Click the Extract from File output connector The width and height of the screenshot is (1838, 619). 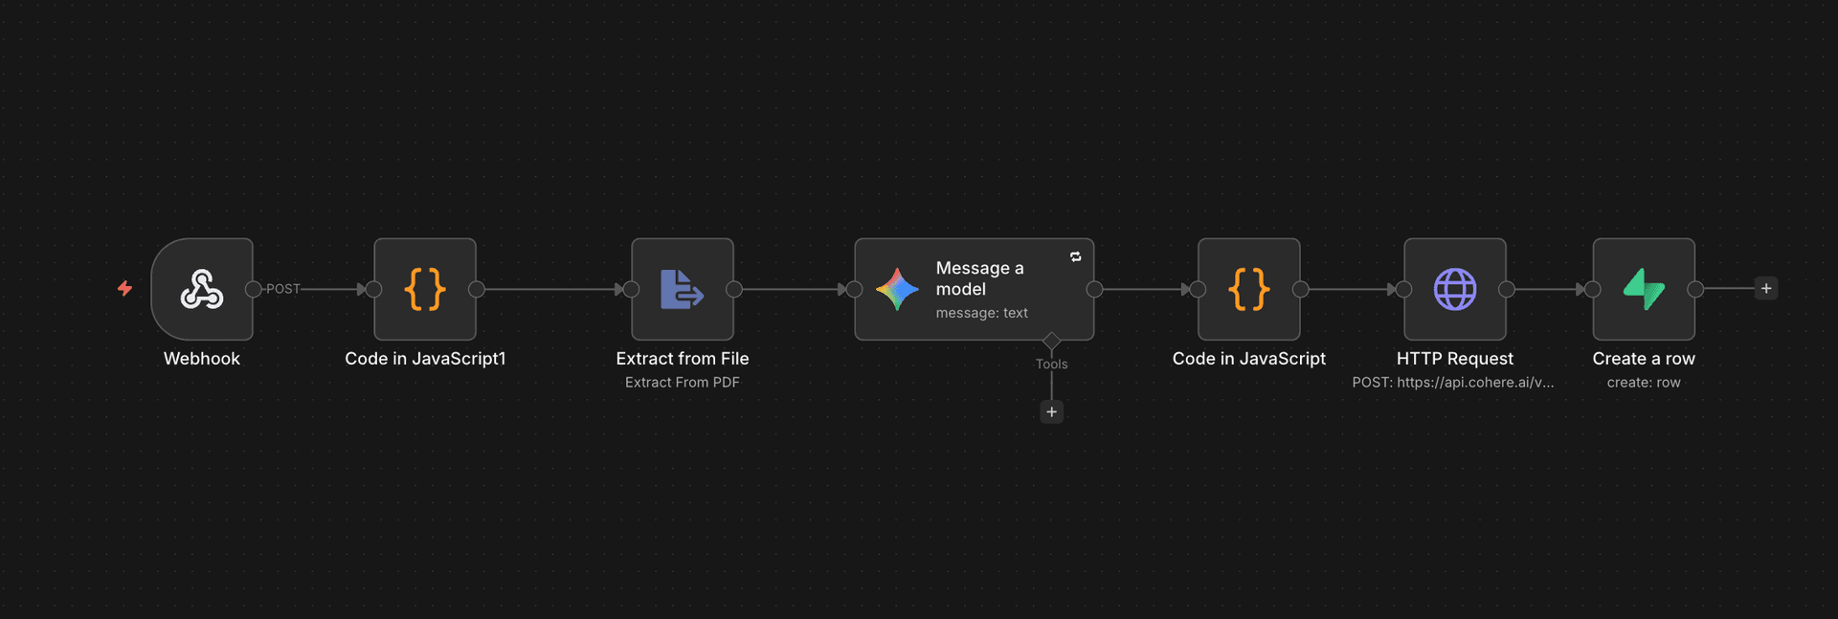click(734, 289)
